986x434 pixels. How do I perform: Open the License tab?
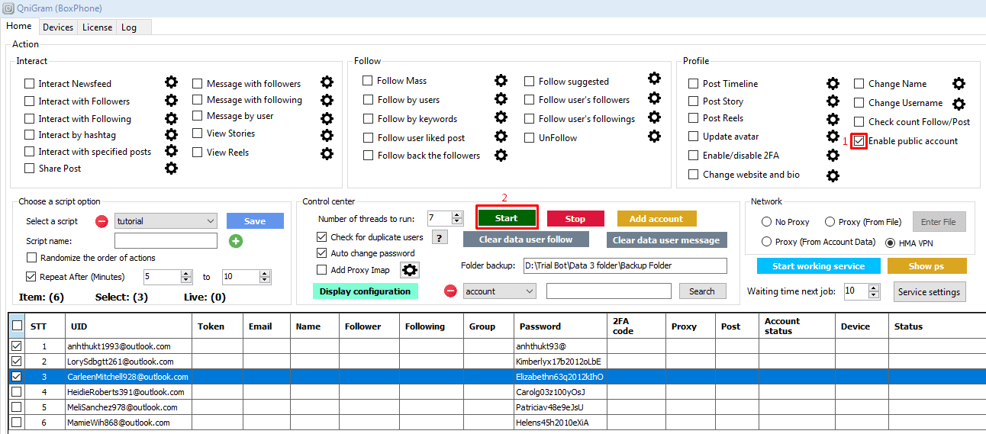(97, 27)
